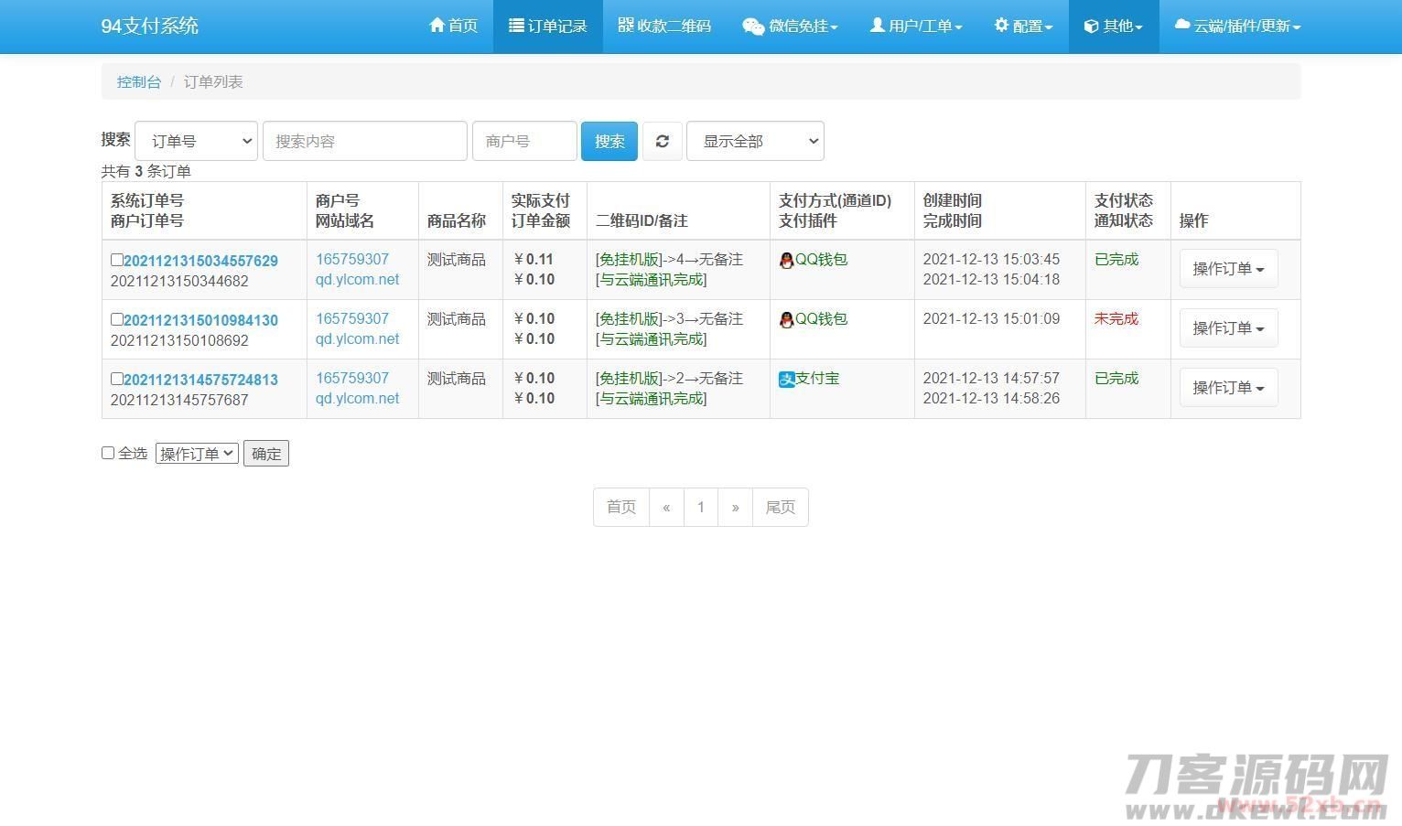The height and width of the screenshot is (826, 1402).
Task: Click the 确定 button below the table
Action: click(x=266, y=454)
